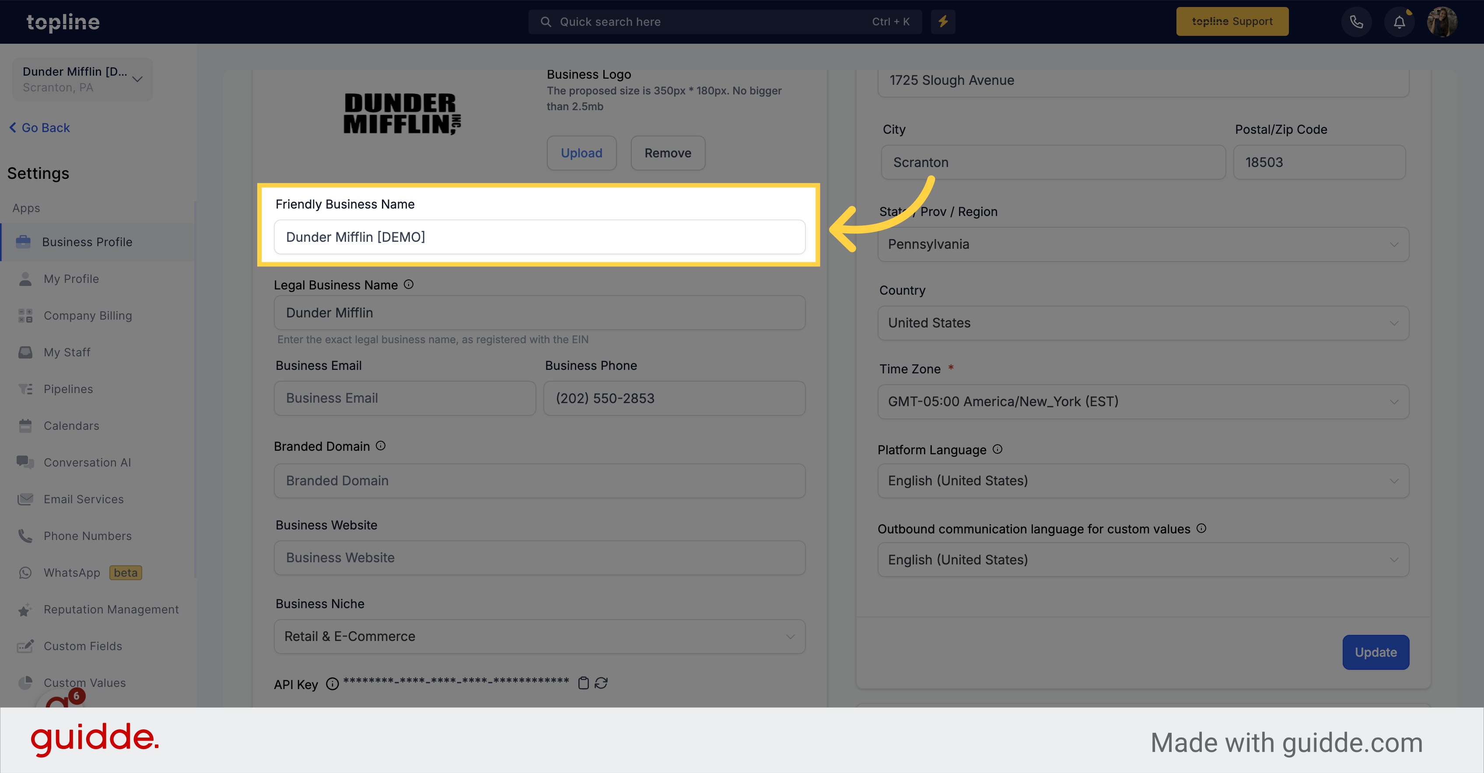The height and width of the screenshot is (773, 1484).
Task: Click the Conversation AI sidebar icon
Action: pos(24,462)
